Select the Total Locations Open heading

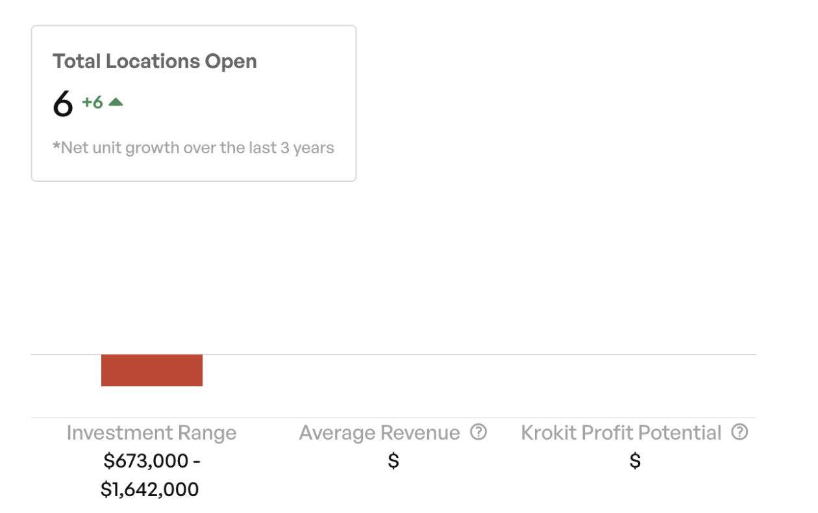pyautogui.click(x=155, y=61)
